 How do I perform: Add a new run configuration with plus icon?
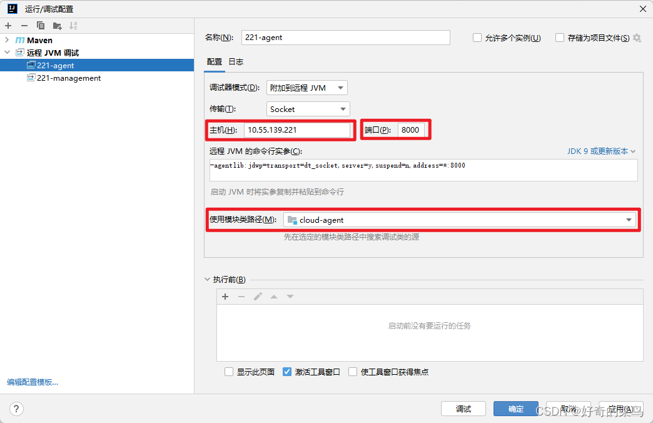tap(9, 26)
